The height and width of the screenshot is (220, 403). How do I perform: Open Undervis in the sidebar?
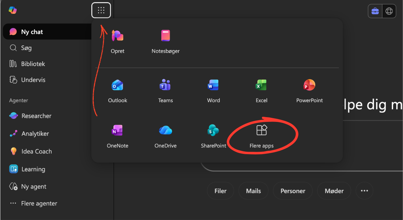[x=27, y=80]
